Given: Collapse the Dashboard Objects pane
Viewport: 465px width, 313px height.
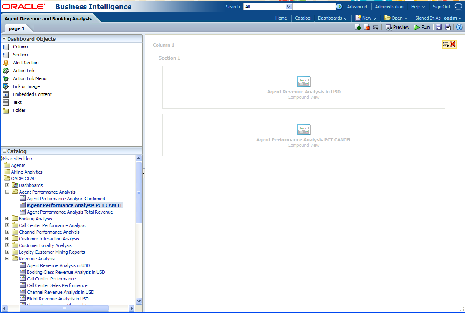Looking at the screenshot, I should tap(4, 39).
